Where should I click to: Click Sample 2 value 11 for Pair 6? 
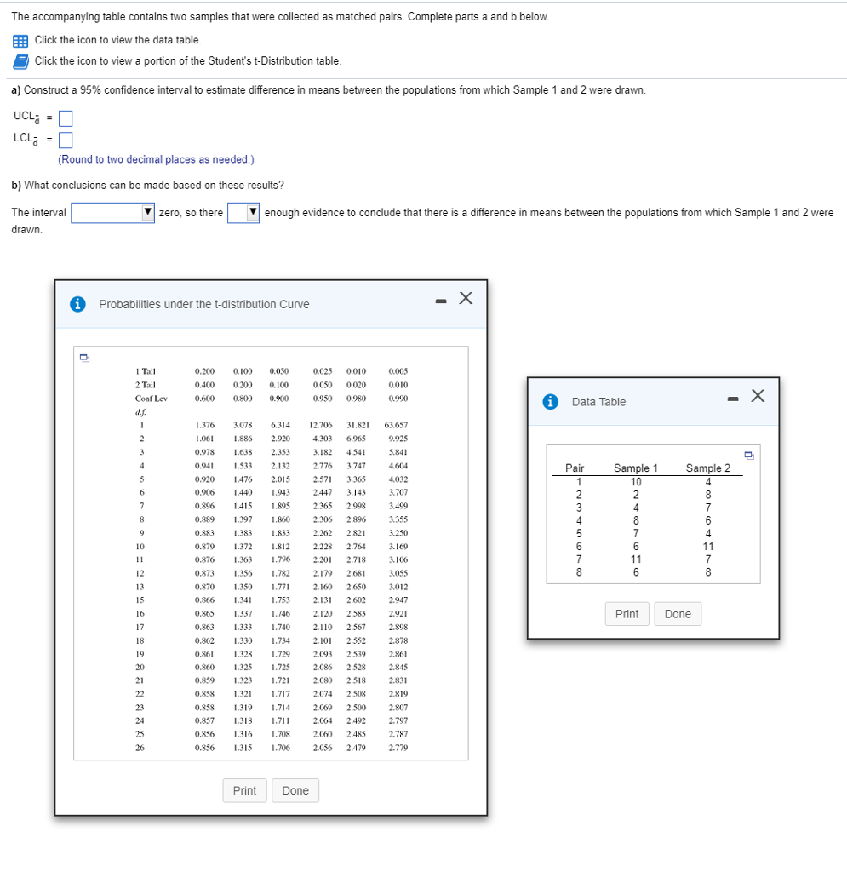[708, 547]
